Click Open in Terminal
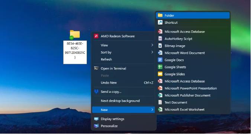The image size is (251, 134). pos(123,69)
